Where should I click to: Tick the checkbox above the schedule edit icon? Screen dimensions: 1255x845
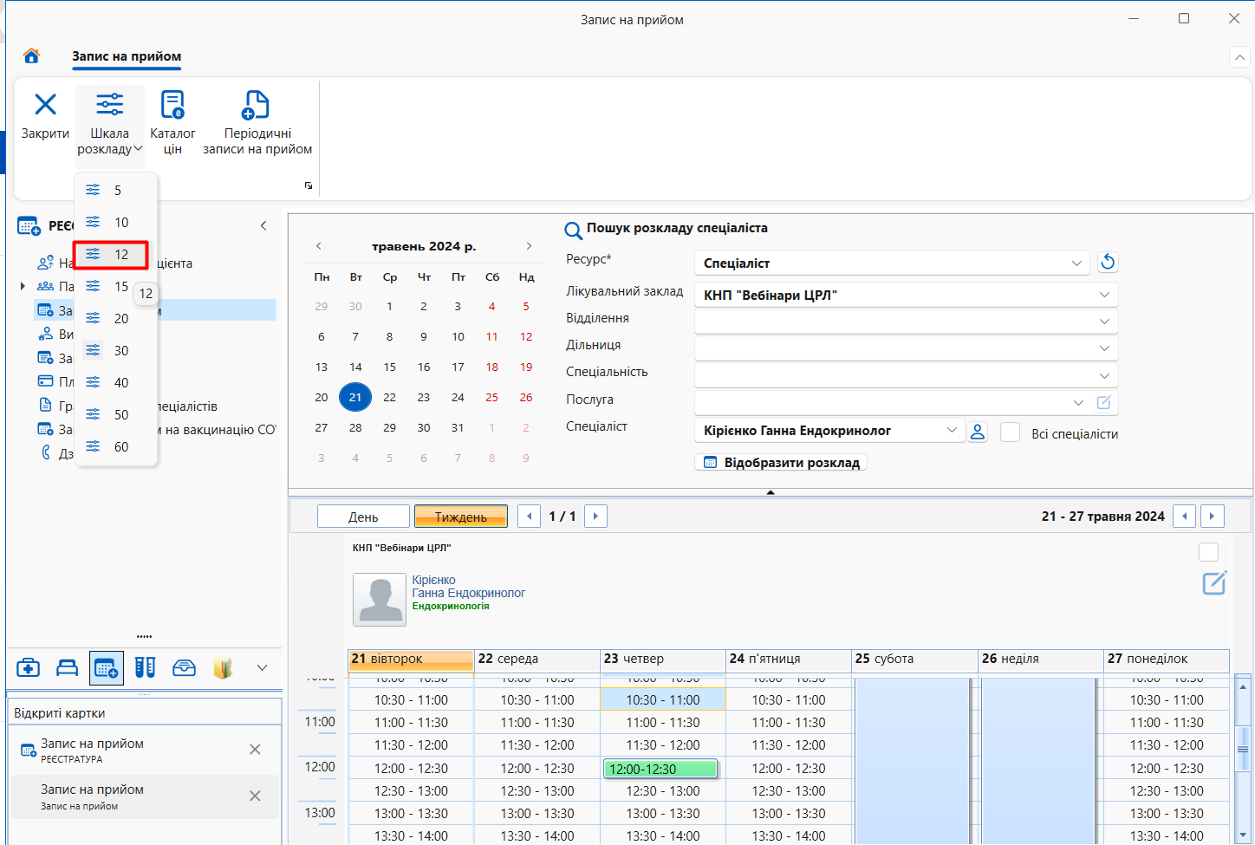point(1208,552)
